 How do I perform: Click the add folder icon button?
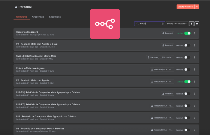point(197,24)
